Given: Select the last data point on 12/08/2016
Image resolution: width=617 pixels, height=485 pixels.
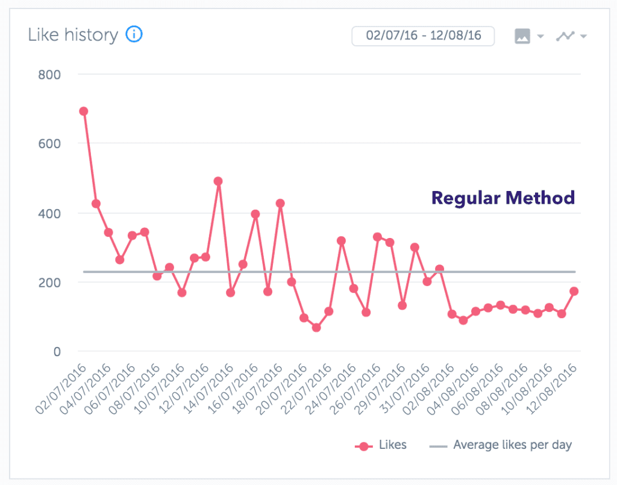Looking at the screenshot, I should pyautogui.click(x=574, y=291).
